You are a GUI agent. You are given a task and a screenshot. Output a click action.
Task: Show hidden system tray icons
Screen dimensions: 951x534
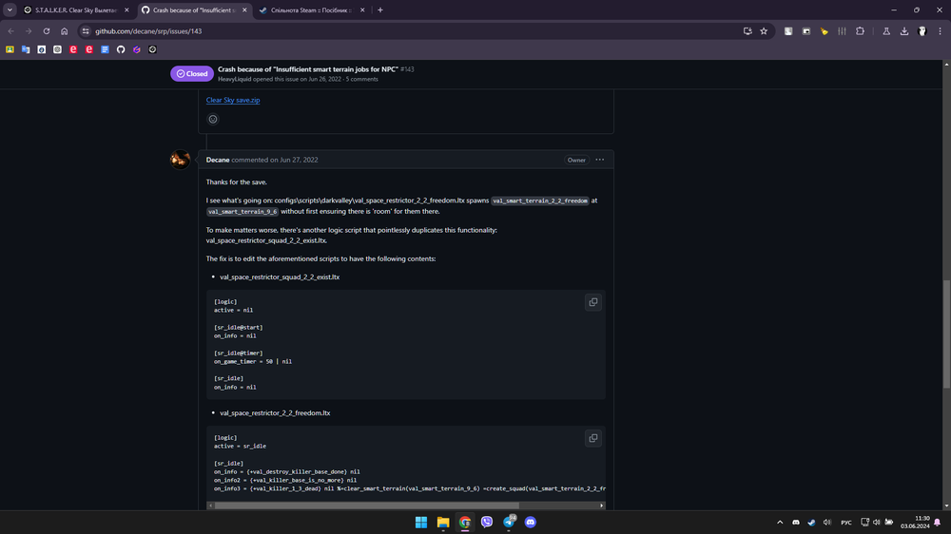pyautogui.click(x=780, y=523)
